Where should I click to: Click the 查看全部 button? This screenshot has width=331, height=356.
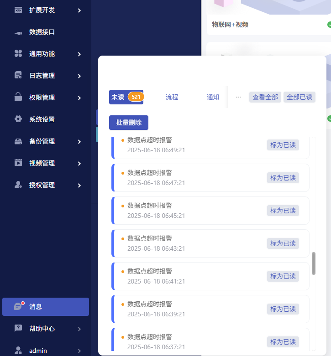click(265, 97)
